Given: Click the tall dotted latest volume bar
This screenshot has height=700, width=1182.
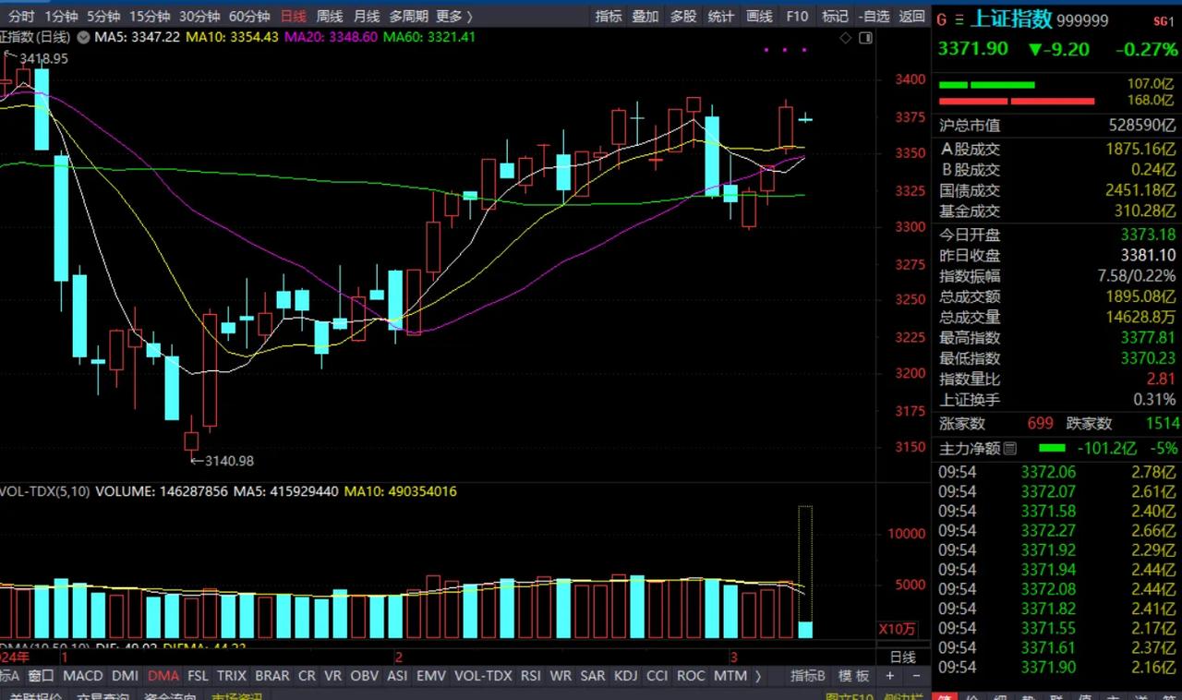Looking at the screenshot, I should pos(805,572).
